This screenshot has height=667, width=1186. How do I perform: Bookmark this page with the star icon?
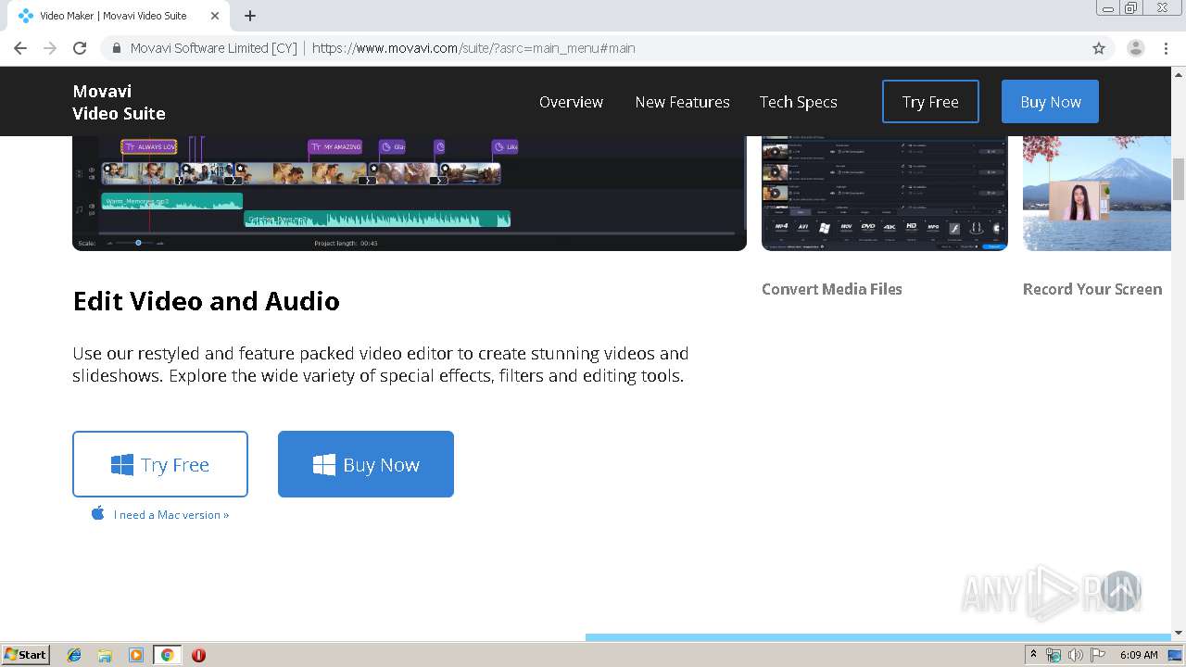tap(1099, 48)
